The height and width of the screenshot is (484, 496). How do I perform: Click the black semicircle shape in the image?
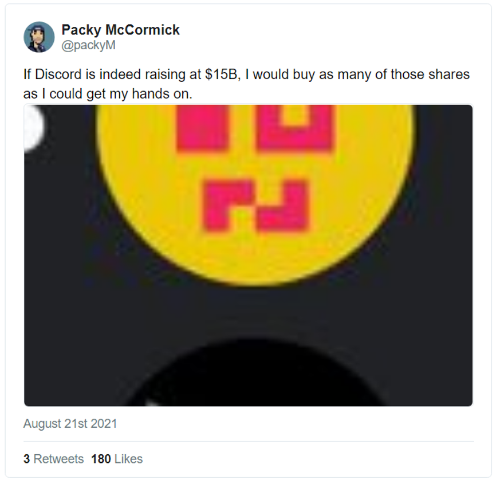tap(255, 372)
